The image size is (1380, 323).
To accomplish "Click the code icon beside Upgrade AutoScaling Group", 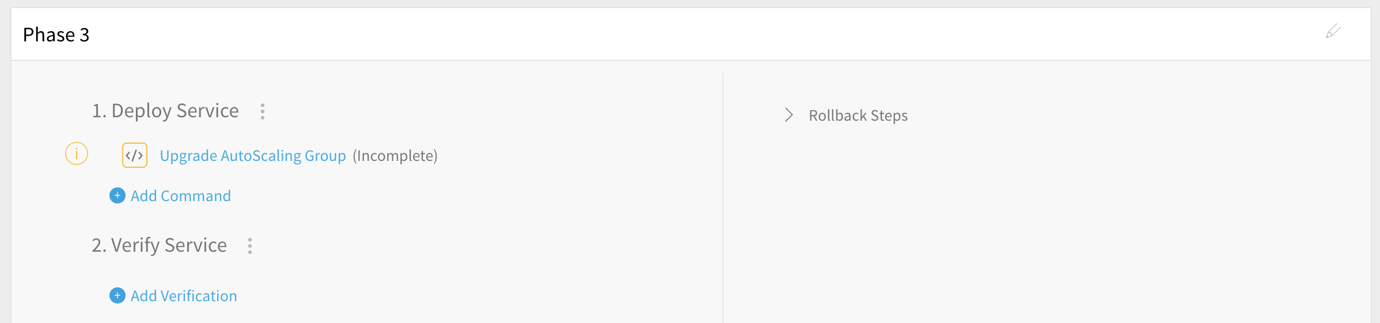I will pyautogui.click(x=135, y=155).
